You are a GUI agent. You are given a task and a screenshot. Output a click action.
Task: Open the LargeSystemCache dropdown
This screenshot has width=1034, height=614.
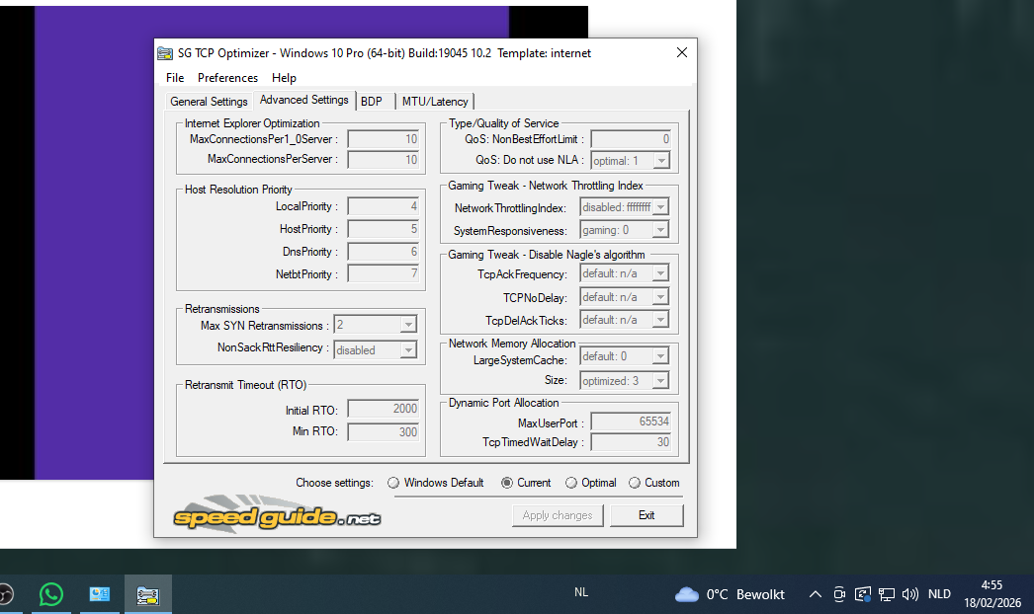pyautogui.click(x=660, y=356)
